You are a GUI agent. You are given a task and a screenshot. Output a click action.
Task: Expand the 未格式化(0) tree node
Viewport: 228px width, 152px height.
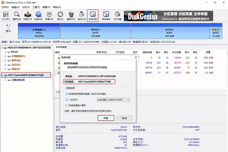pyautogui.click(x=5, y=80)
